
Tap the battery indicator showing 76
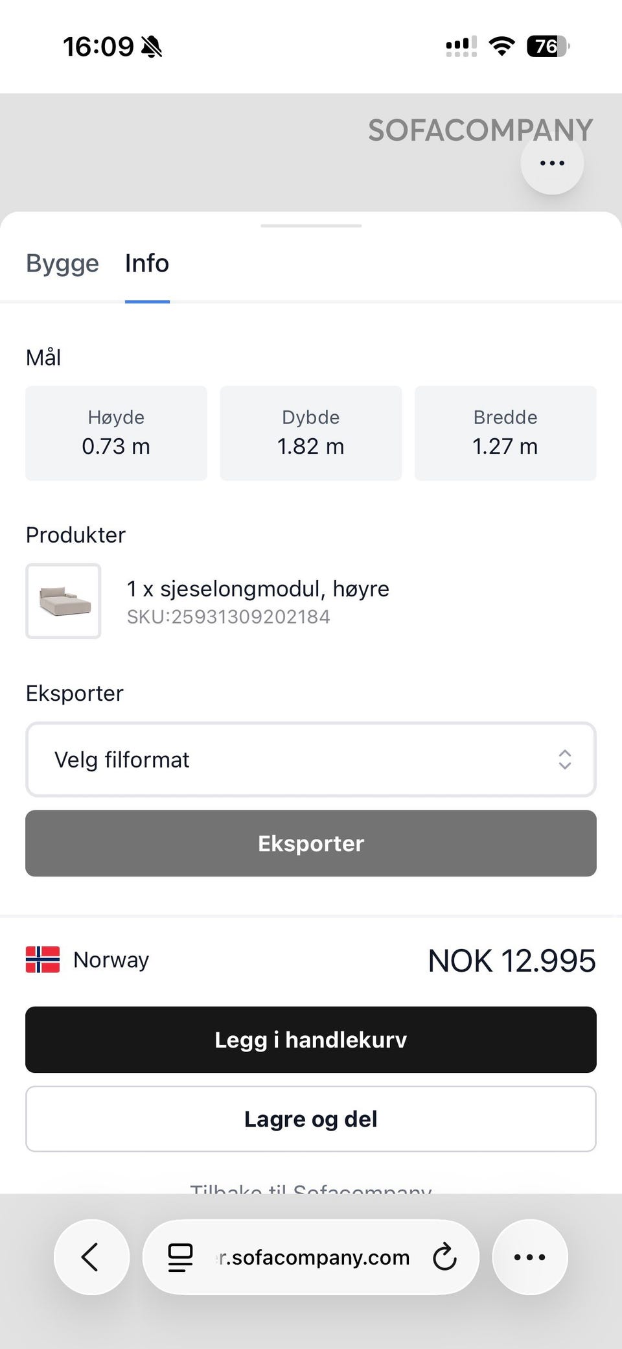[x=547, y=46]
